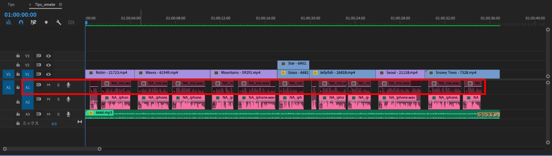Start voice-over record on track A3
Viewport: 552px width, 156px height.
click(x=69, y=114)
